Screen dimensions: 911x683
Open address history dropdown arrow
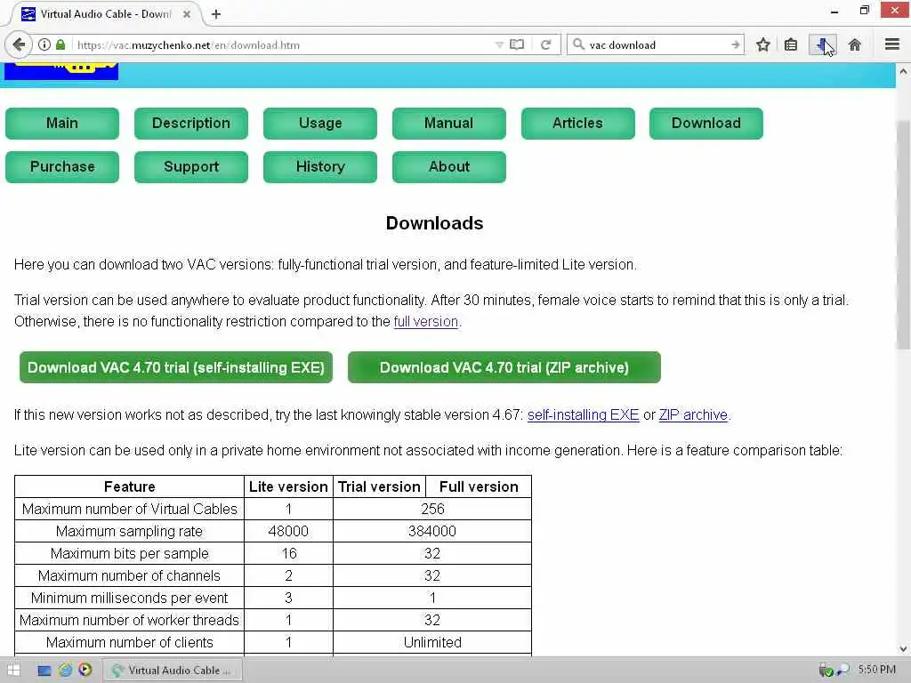coord(498,44)
